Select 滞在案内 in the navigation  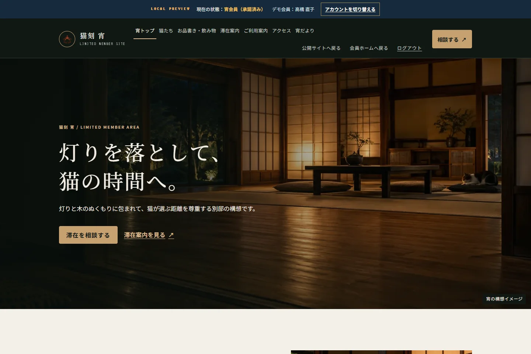pos(230,31)
